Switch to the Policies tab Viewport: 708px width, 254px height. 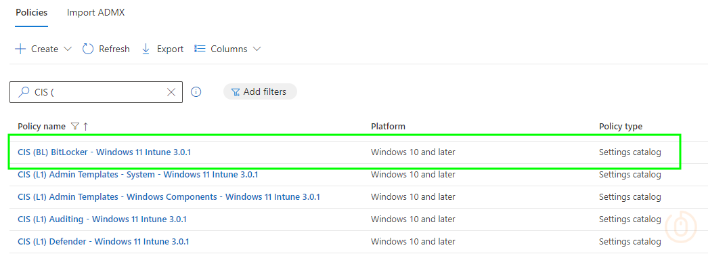point(32,13)
